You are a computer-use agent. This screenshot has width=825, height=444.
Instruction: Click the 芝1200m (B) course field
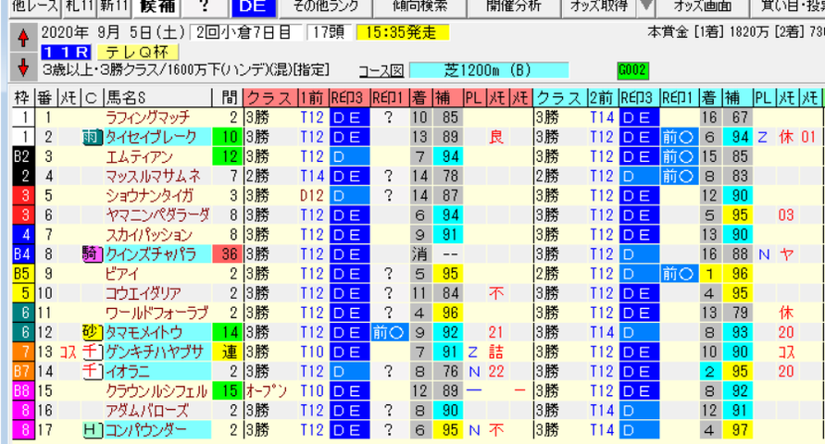pos(489,70)
